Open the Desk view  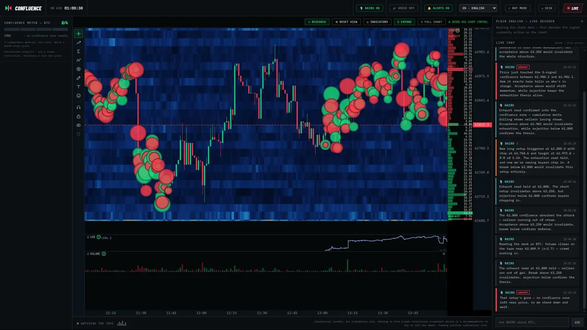click(x=547, y=8)
